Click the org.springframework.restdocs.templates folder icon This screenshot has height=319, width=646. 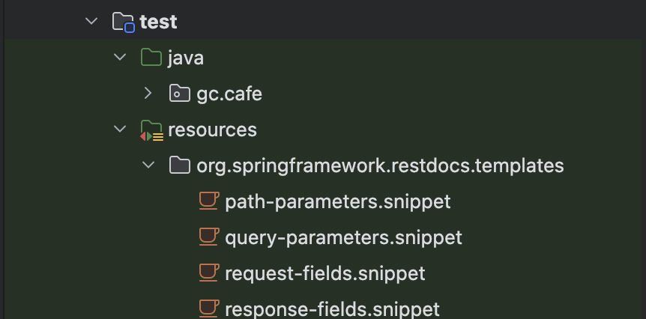click(x=180, y=165)
